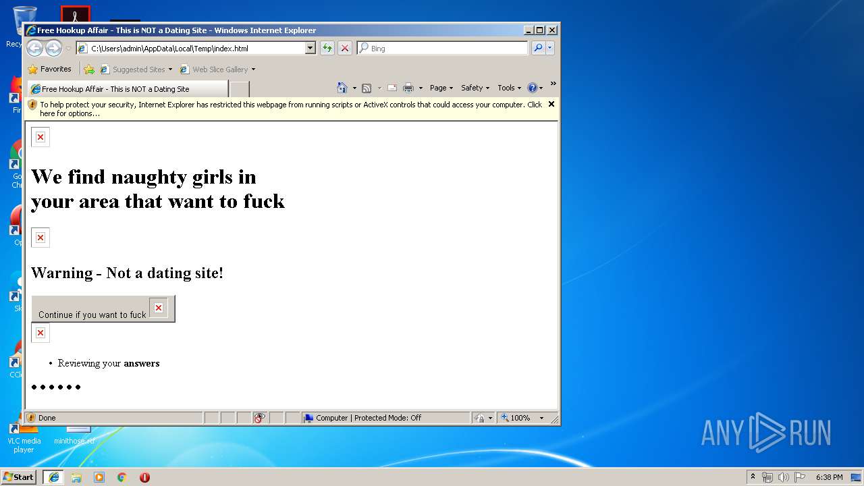Open the Safety menu
The width and height of the screenshot is (864, 486).
[x=475, y=88]
